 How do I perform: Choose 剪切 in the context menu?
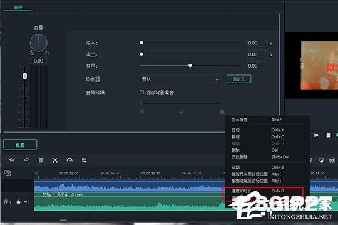click(267, 130)
